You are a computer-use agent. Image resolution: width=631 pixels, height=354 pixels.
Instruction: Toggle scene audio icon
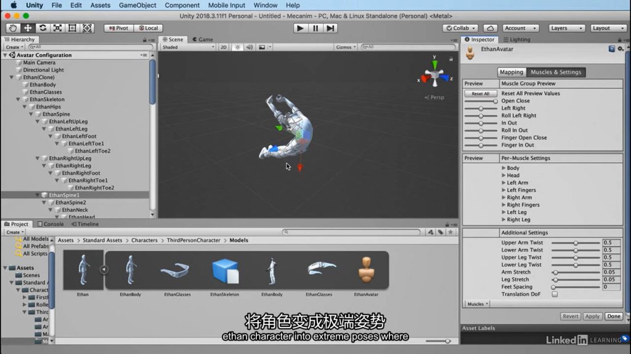point(250,47)
